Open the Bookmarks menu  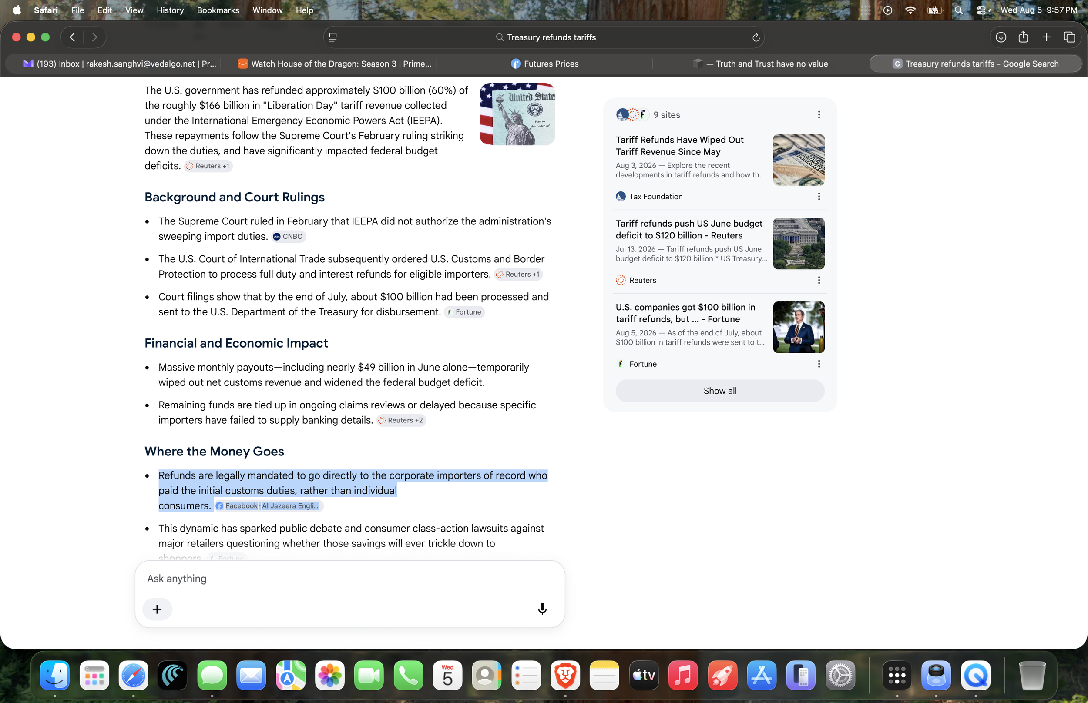(218, 10)
